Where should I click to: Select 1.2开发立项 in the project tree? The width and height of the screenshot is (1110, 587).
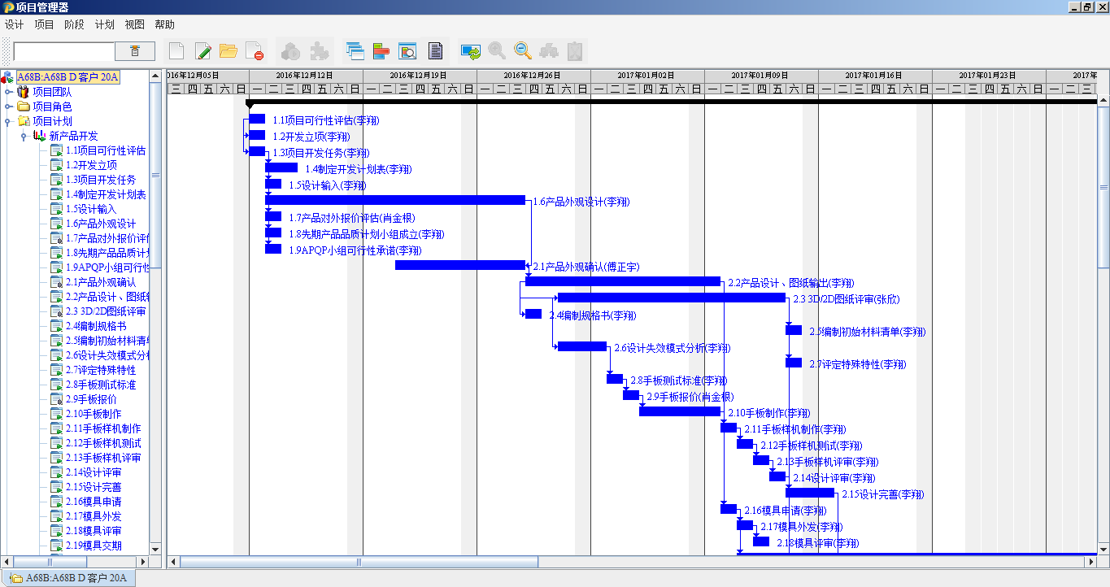(x=91, y=165)
